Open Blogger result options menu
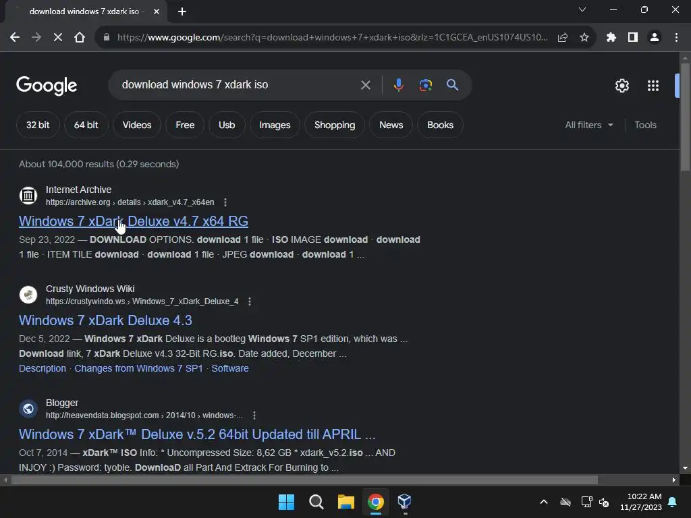Image resolution: width=691 pixels, height=518 pixels. click(254, 415)
